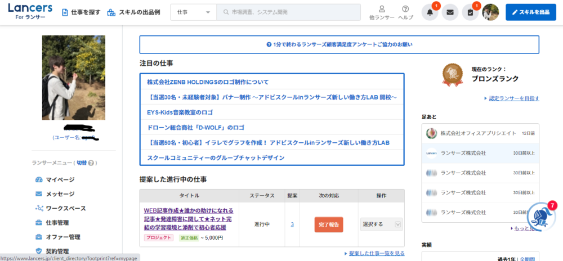
Task: Click the 操作 column header
Action: point(381,196)
